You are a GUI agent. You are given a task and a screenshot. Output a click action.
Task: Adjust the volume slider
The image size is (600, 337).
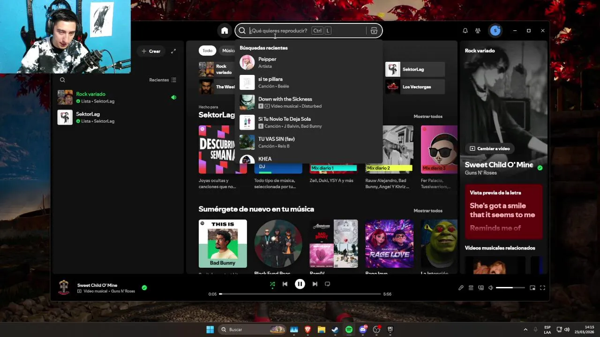(x=510, y=288)
